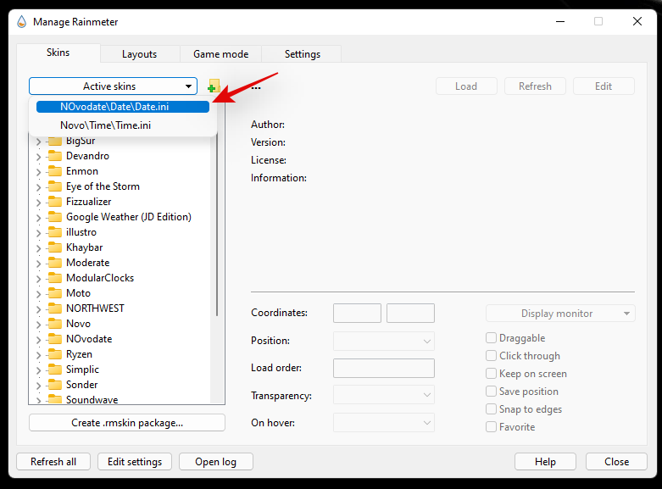Click the first Coordinates input field

tap(357, 313)
